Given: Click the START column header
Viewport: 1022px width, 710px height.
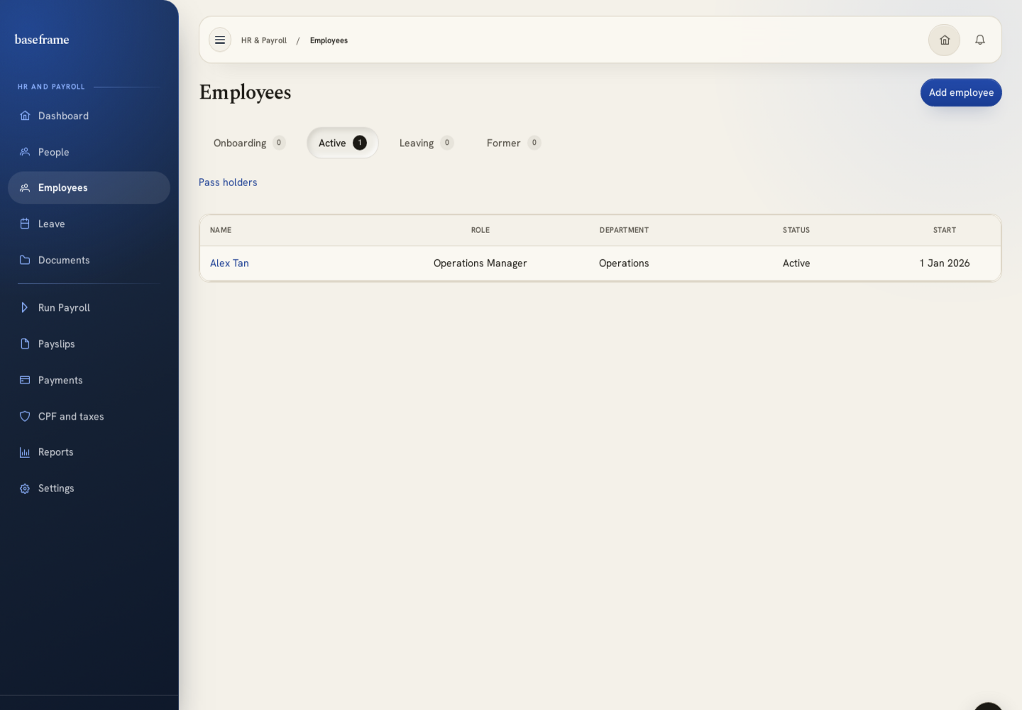Looking at the screenshot, I should pyautogui.click(x=945, y=230).
